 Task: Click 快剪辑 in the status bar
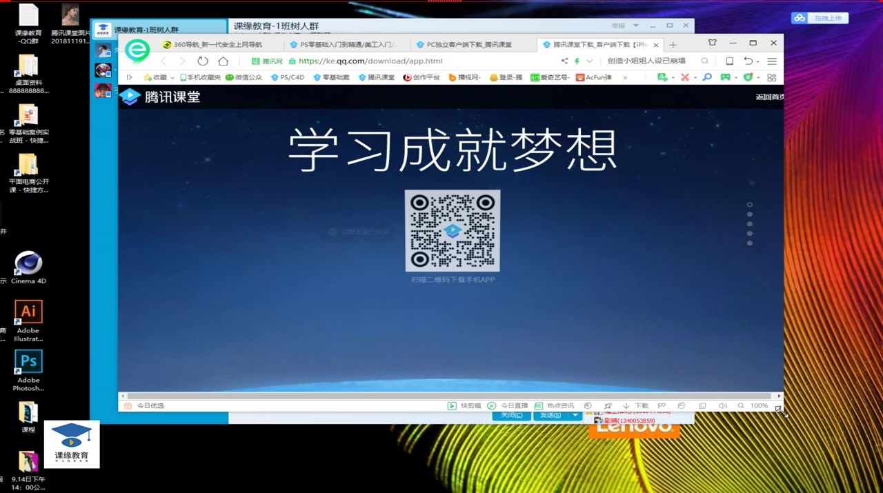[466, 406]
